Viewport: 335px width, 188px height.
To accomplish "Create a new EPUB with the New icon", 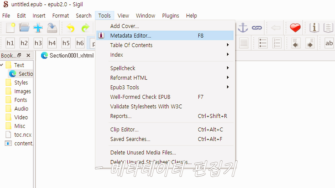I will [x=10, y=27].
